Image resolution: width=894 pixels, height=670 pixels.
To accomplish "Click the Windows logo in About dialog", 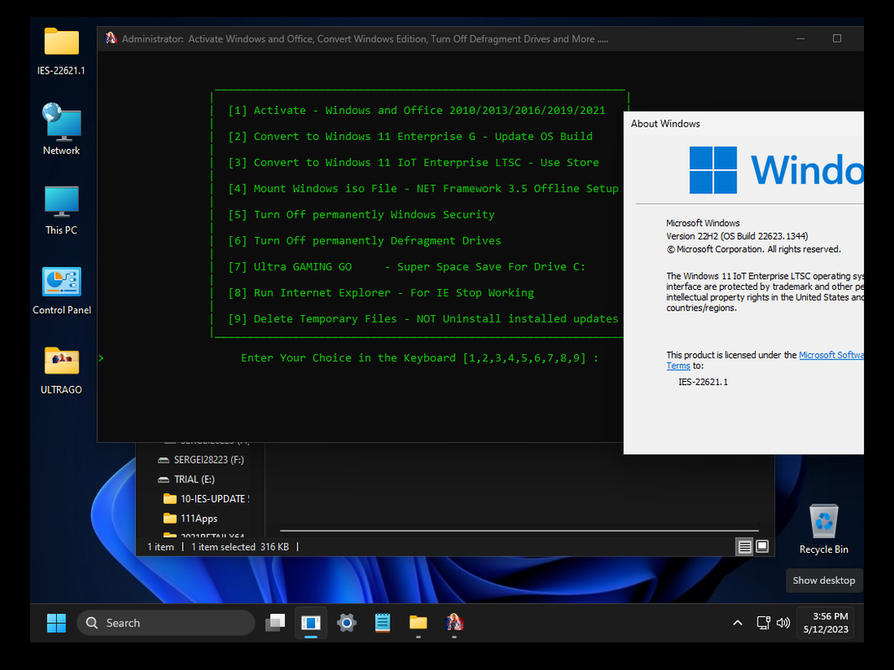I will pos(713,170).
